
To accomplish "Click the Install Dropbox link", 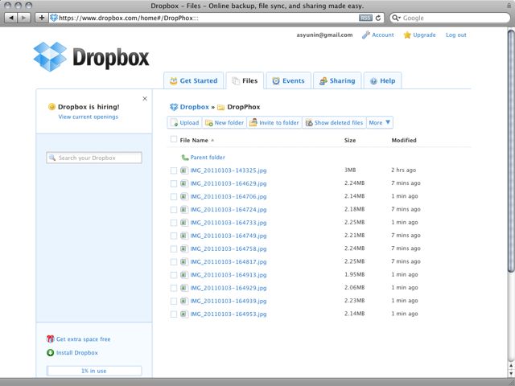I will [x=77, y=353].
